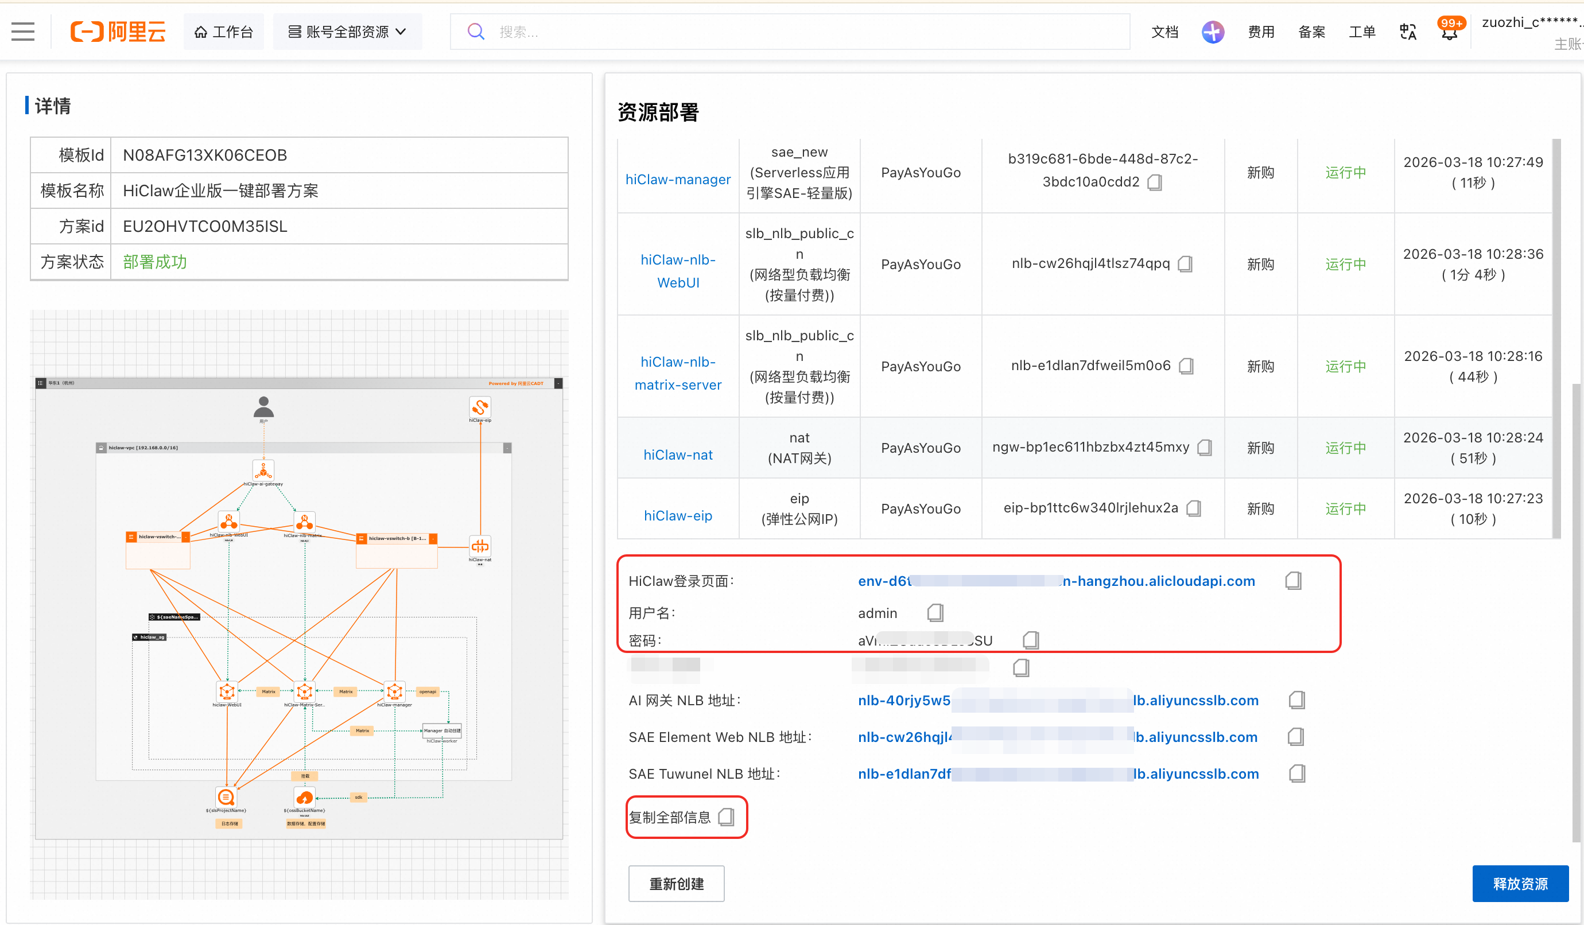This screenshot has height=925, width=1584.
Task: Open the SAE Element Web nlb-cw26hqjl link
Action: tap(1057, 736)
